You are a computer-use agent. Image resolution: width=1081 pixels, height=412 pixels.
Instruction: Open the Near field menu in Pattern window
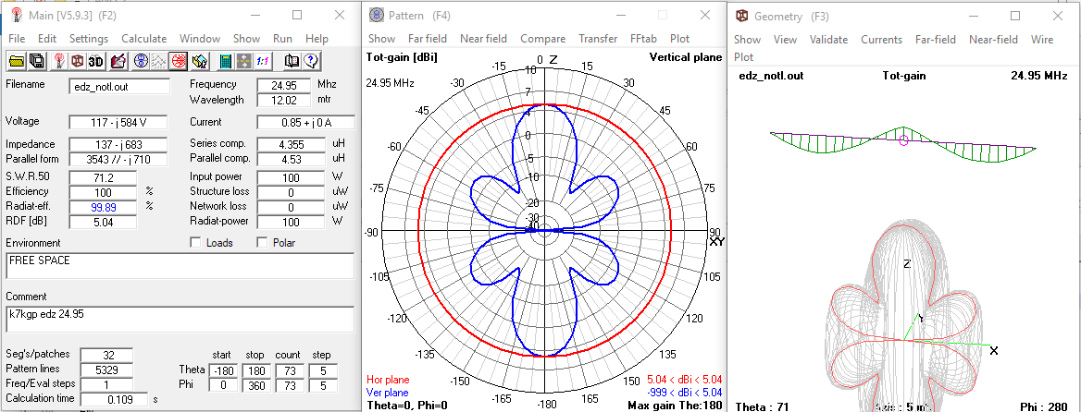click(483, 39)
